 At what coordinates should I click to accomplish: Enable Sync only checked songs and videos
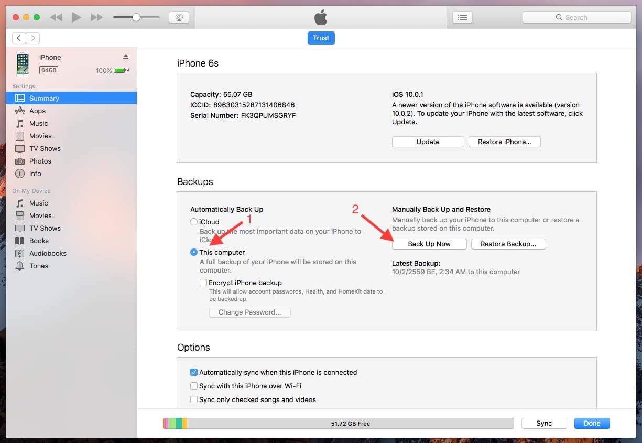[194, 399]
